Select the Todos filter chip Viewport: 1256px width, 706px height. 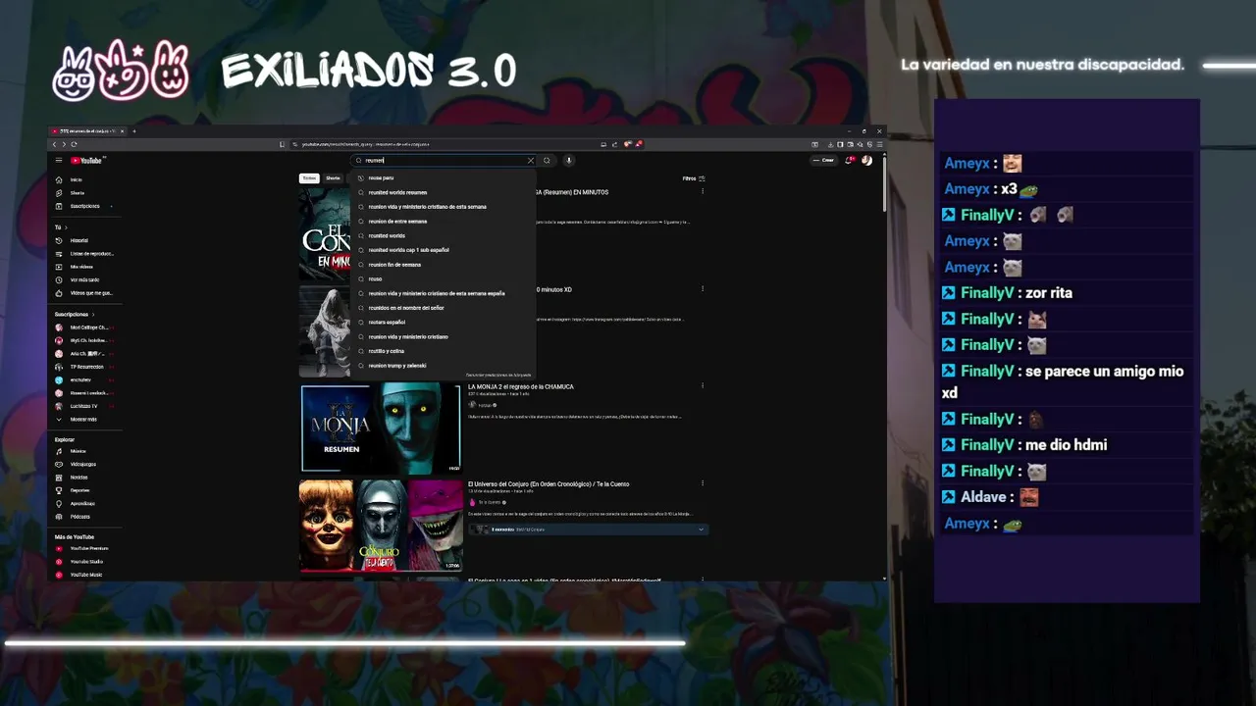pyautogui.click(x=309, y=178)
